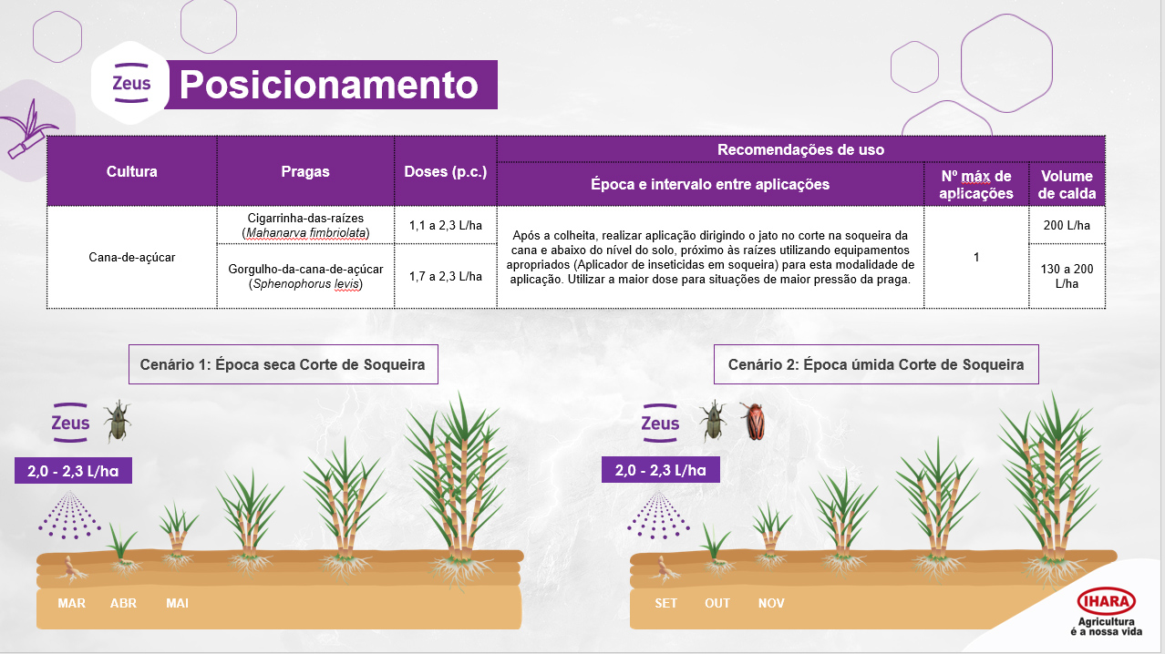Select the Gorgulho-da-cana-de-açúcar table cell
Viewport: 1165px width, 654px height.
click(x=305, y=276)
